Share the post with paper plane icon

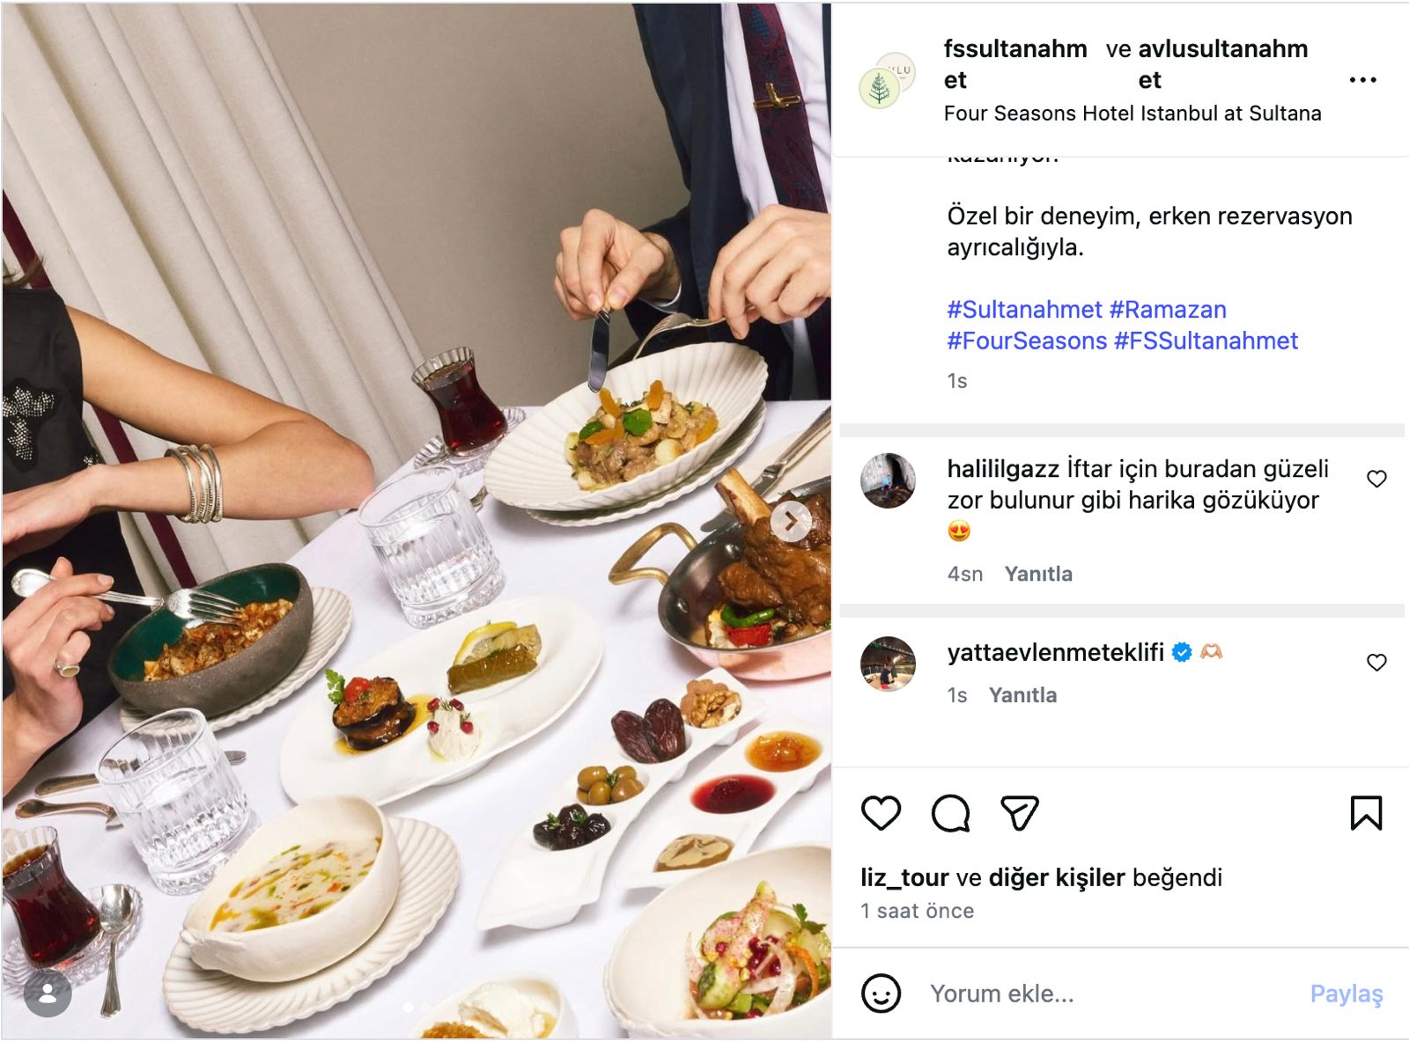pos(1020,813)
